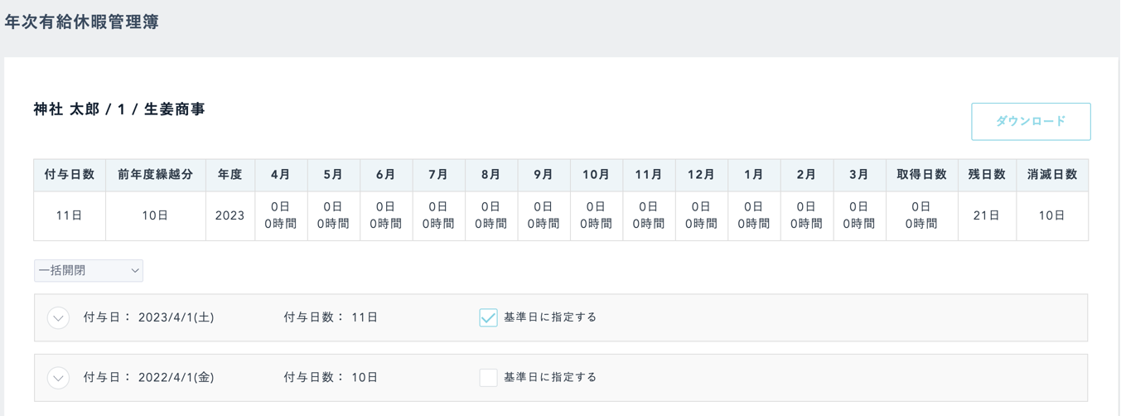The height and width of the screenshot is (416, 1121).
Task: Expand the 2023/4/1(土) grant row
Action: tap(58, 318)
